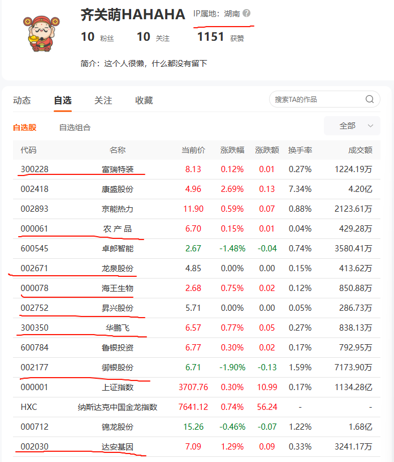Sort by the 涨跌幅 column header

click(x=232, y=150)
